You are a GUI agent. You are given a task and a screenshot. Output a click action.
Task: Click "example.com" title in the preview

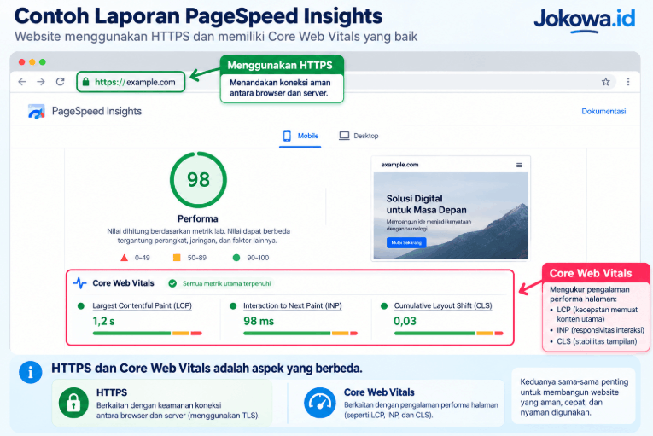tap(399, 165)
